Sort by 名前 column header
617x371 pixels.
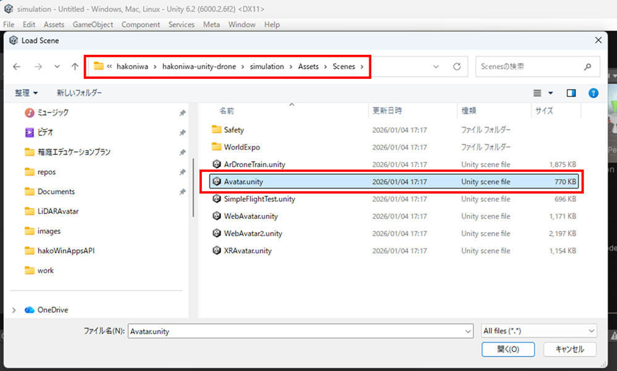pyautogui.click(x=227, y=111)
